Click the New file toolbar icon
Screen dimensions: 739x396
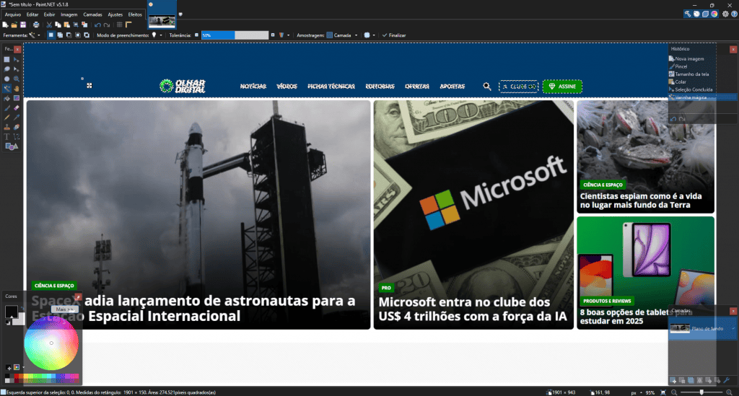[5, 25]
